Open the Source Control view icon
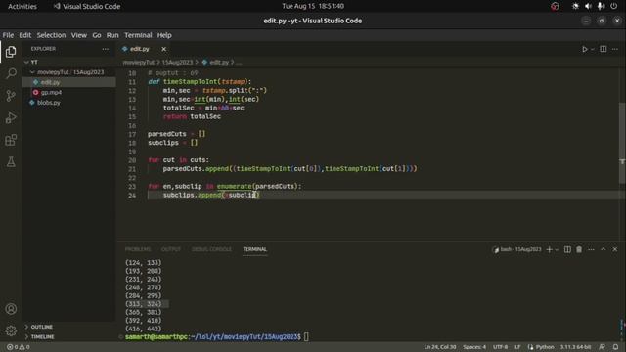Screen dimensions: 626x352 11,96
